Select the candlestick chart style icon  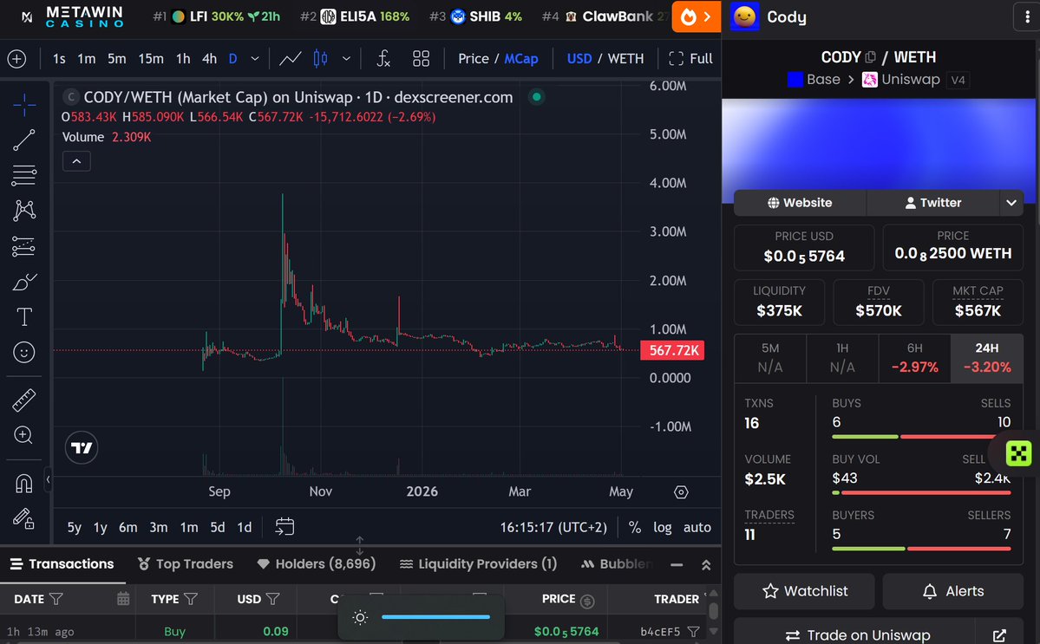coord(320,59)
